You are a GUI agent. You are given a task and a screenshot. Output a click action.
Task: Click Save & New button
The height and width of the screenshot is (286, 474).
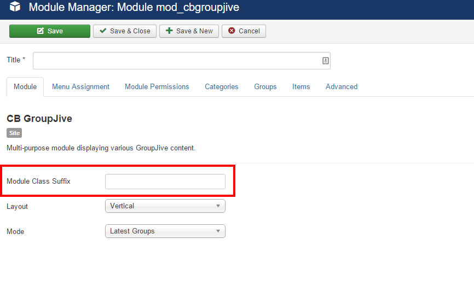click(x=189, y=31)
